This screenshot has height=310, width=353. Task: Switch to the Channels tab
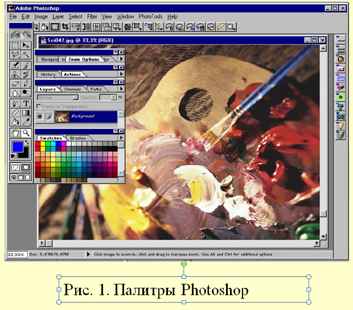pyautogui.click(x=72, y=89)
